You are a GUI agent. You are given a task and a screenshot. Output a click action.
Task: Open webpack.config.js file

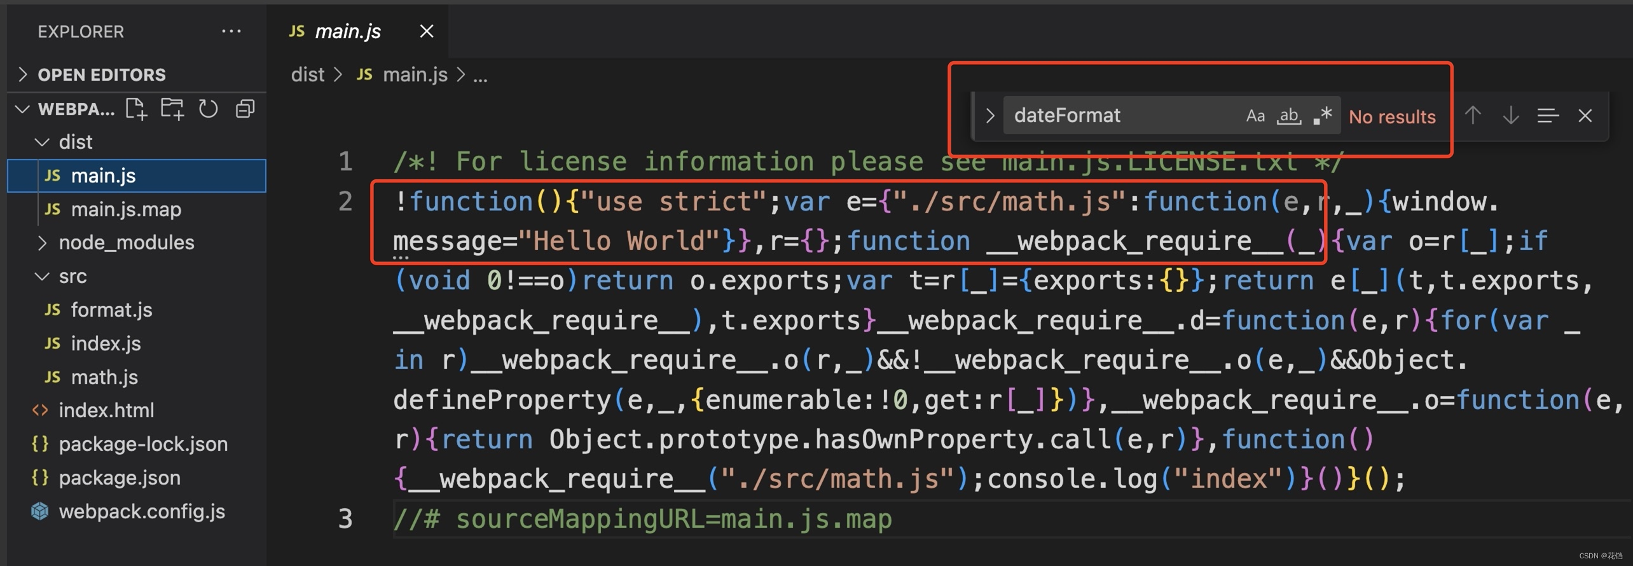click(136, 511)
